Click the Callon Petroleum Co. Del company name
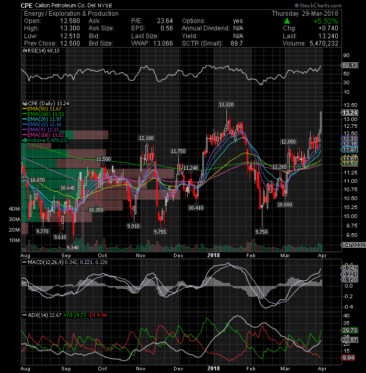 [65, 5]
